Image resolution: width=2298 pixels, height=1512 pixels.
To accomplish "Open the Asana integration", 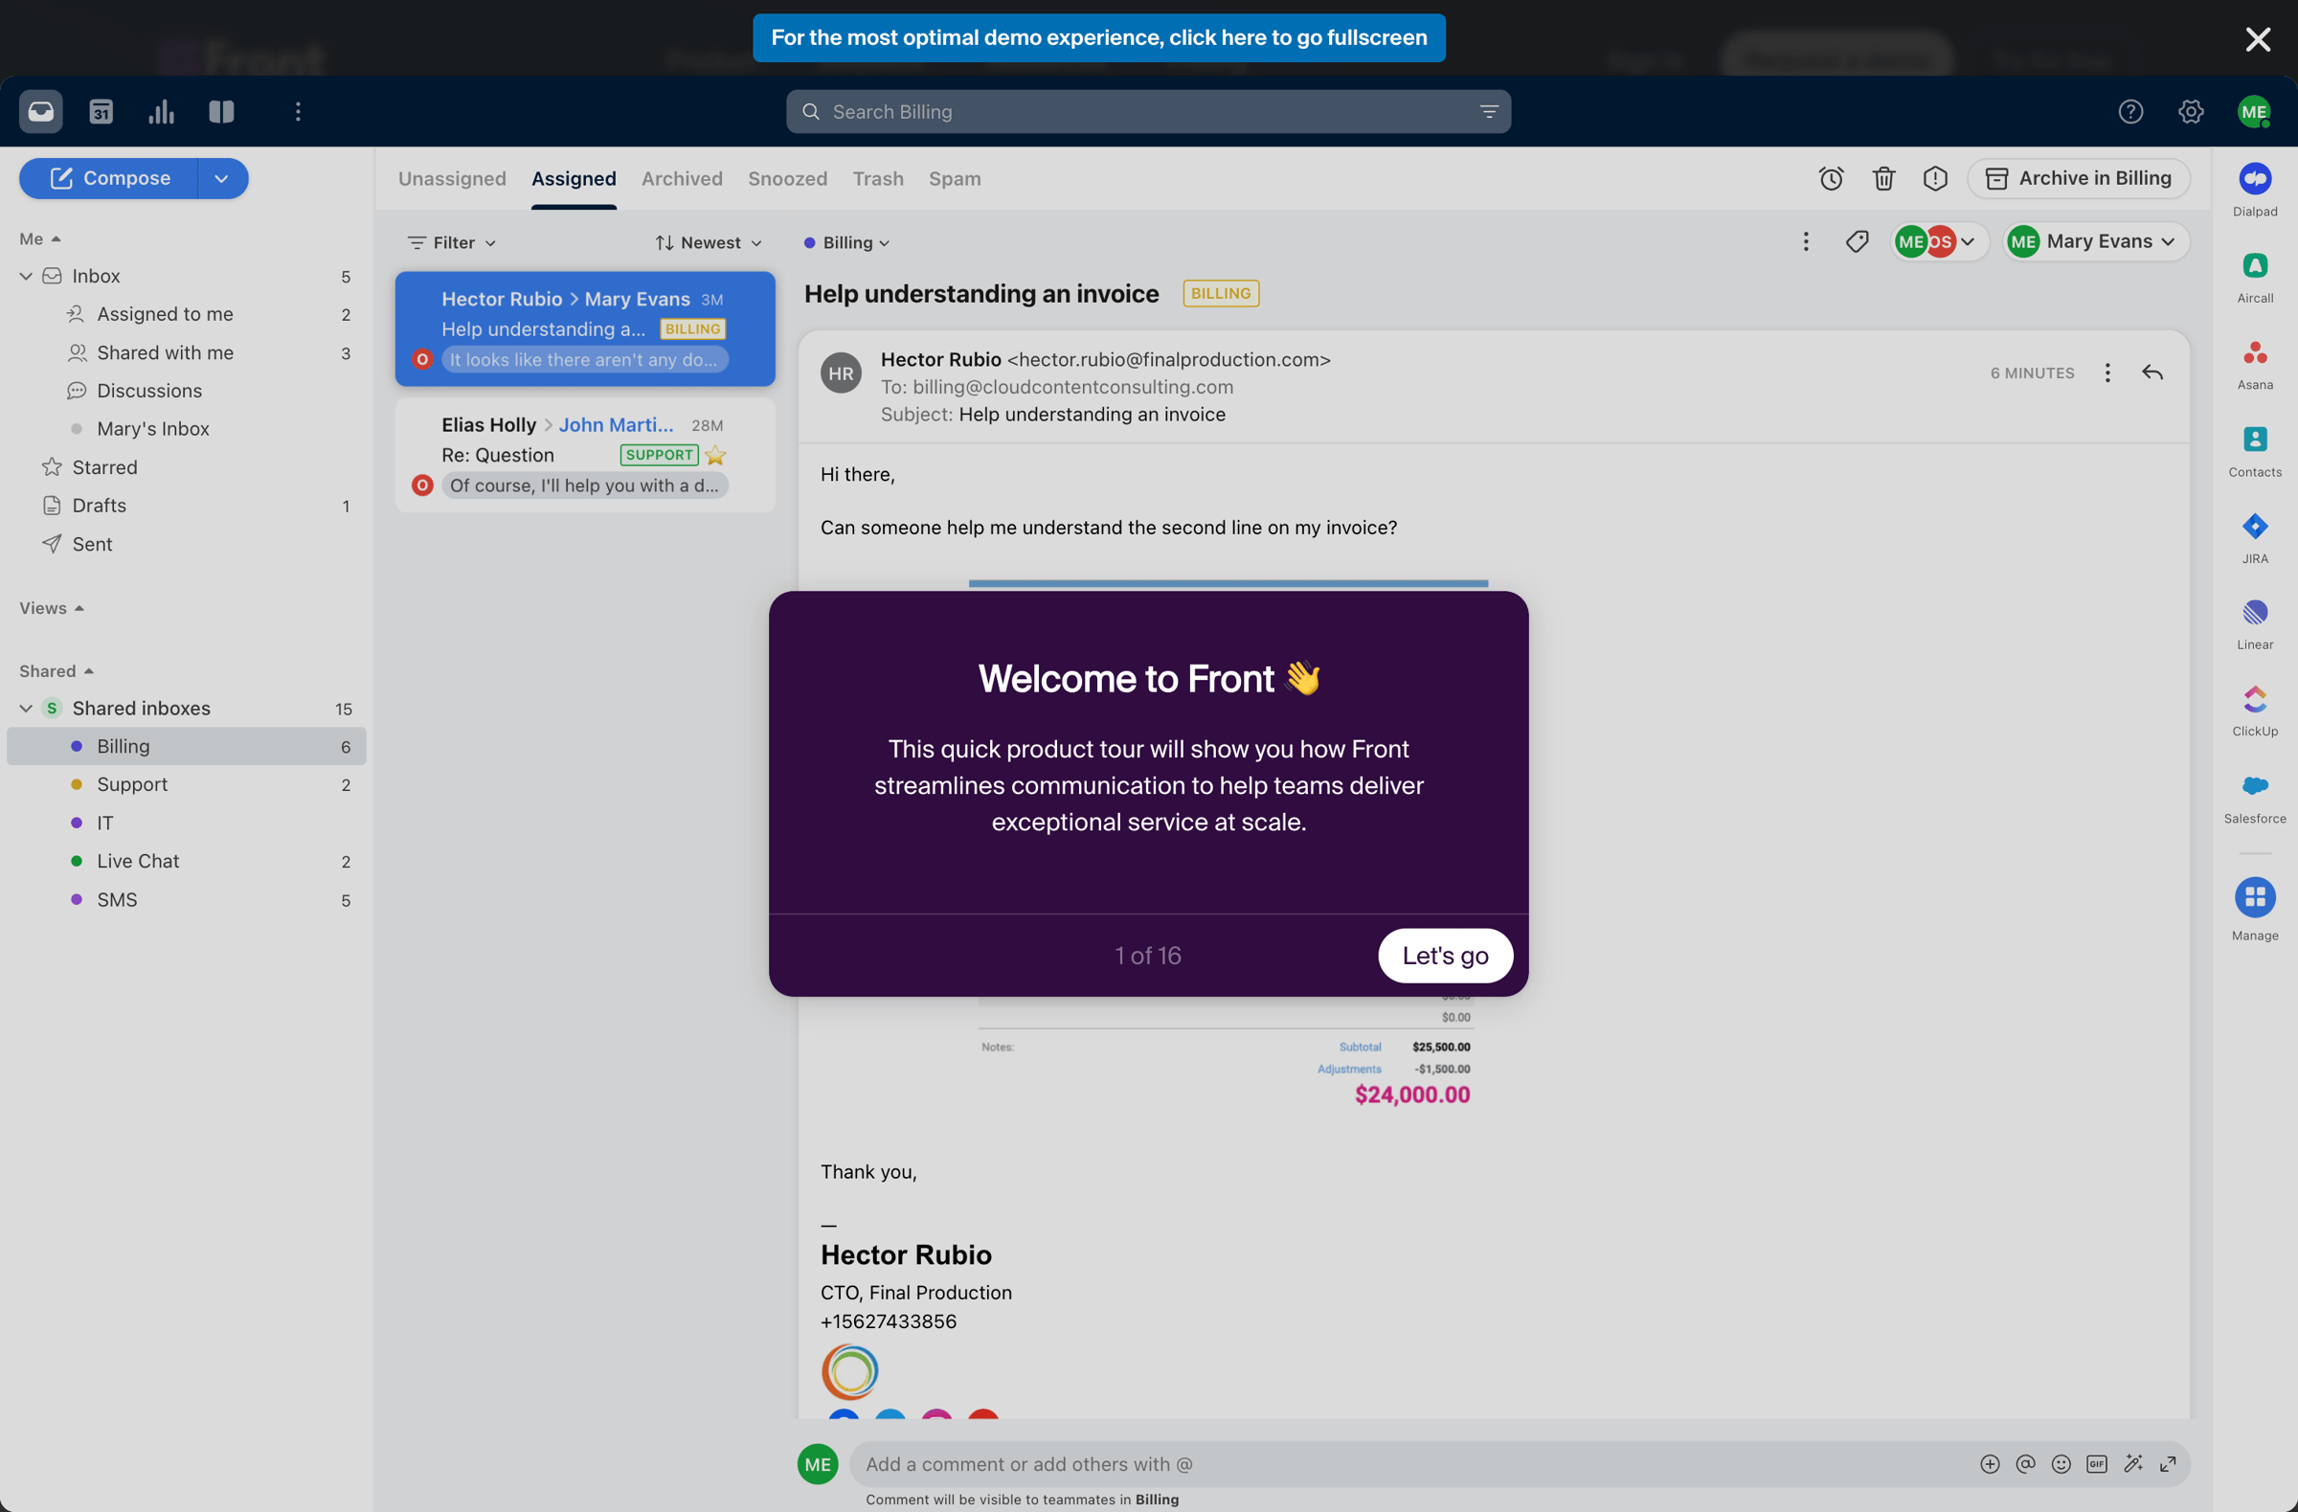I will [x=2255, y=363].
